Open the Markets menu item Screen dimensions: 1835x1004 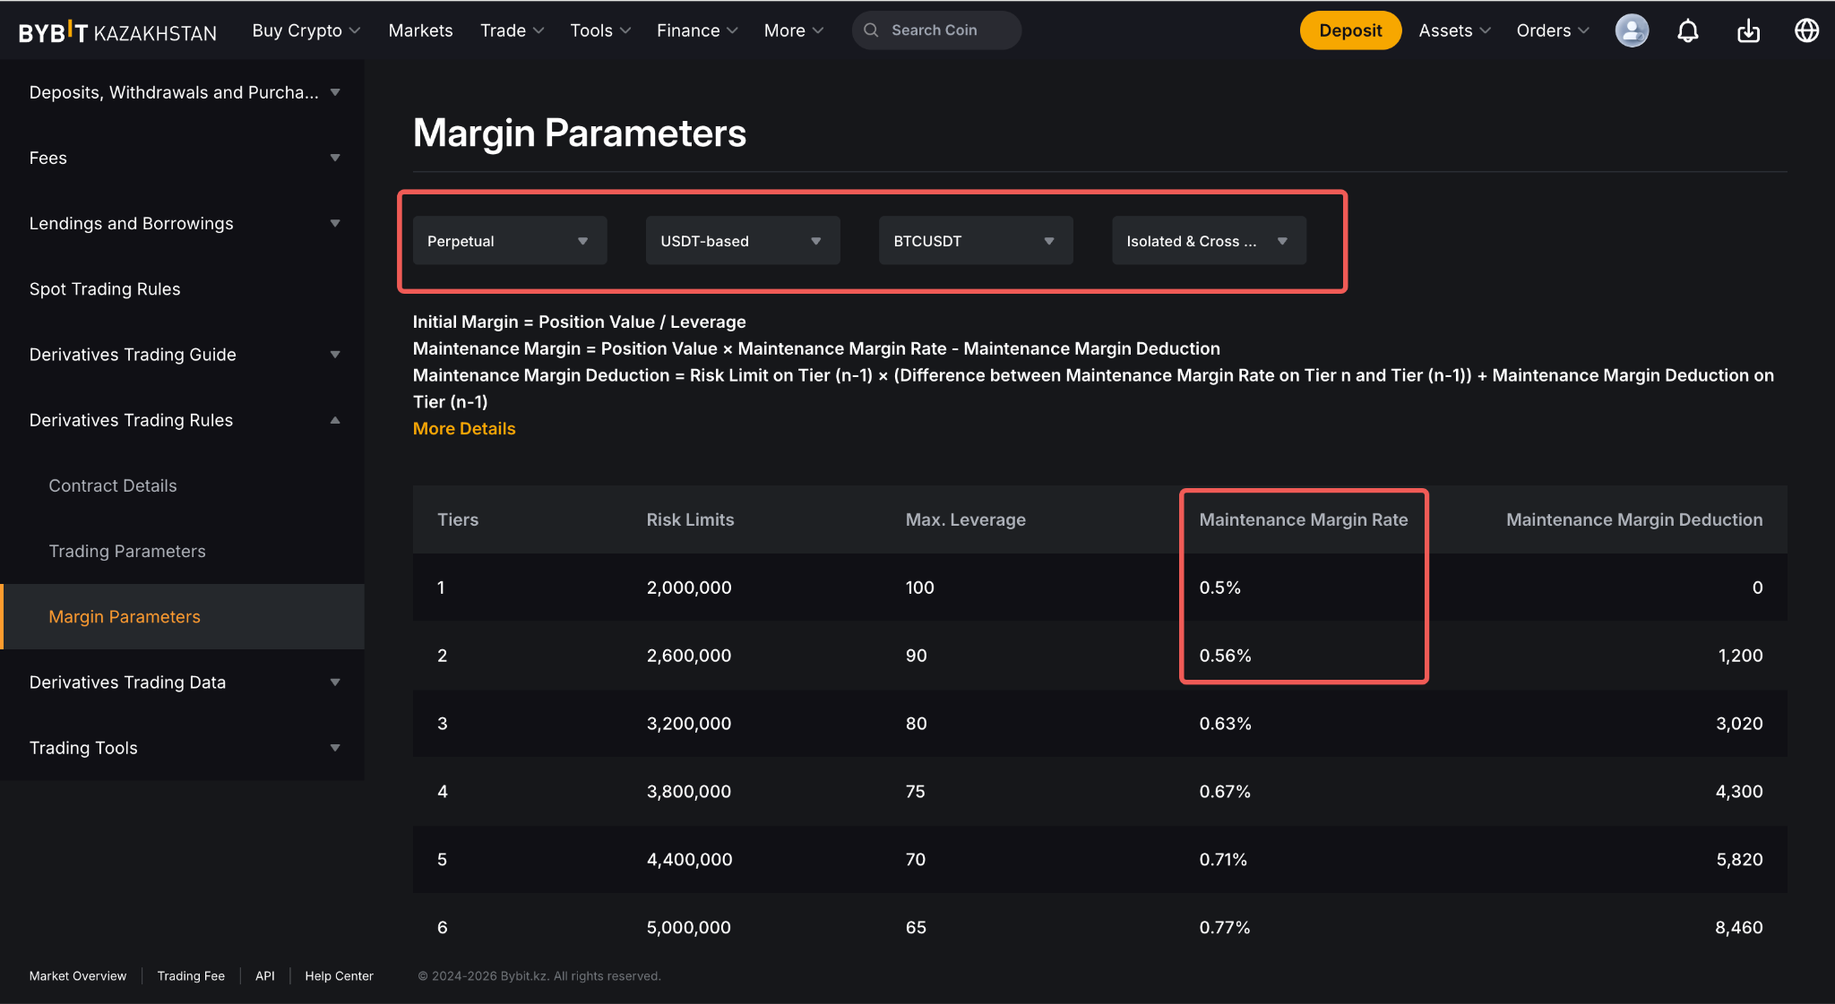pyautogui.click(x=420, y=30)
